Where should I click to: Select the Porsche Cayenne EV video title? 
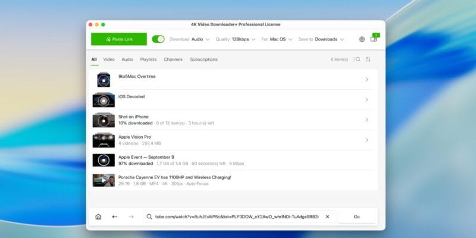click(174, 177)
